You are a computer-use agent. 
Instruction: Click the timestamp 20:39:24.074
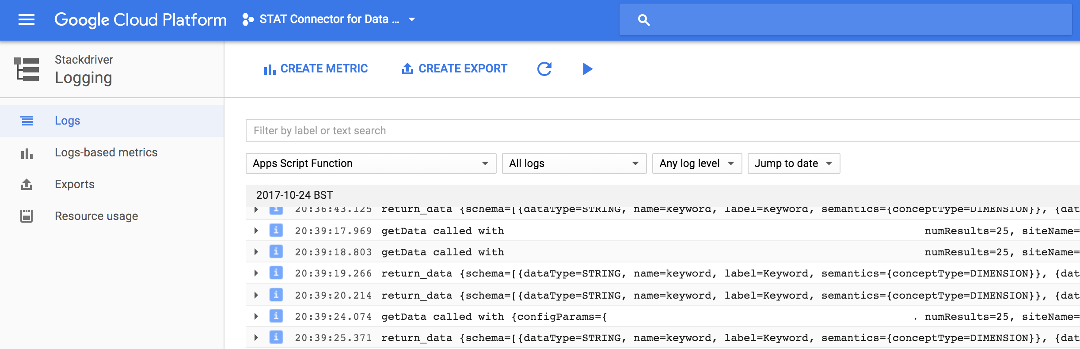(x=333, y=317)
